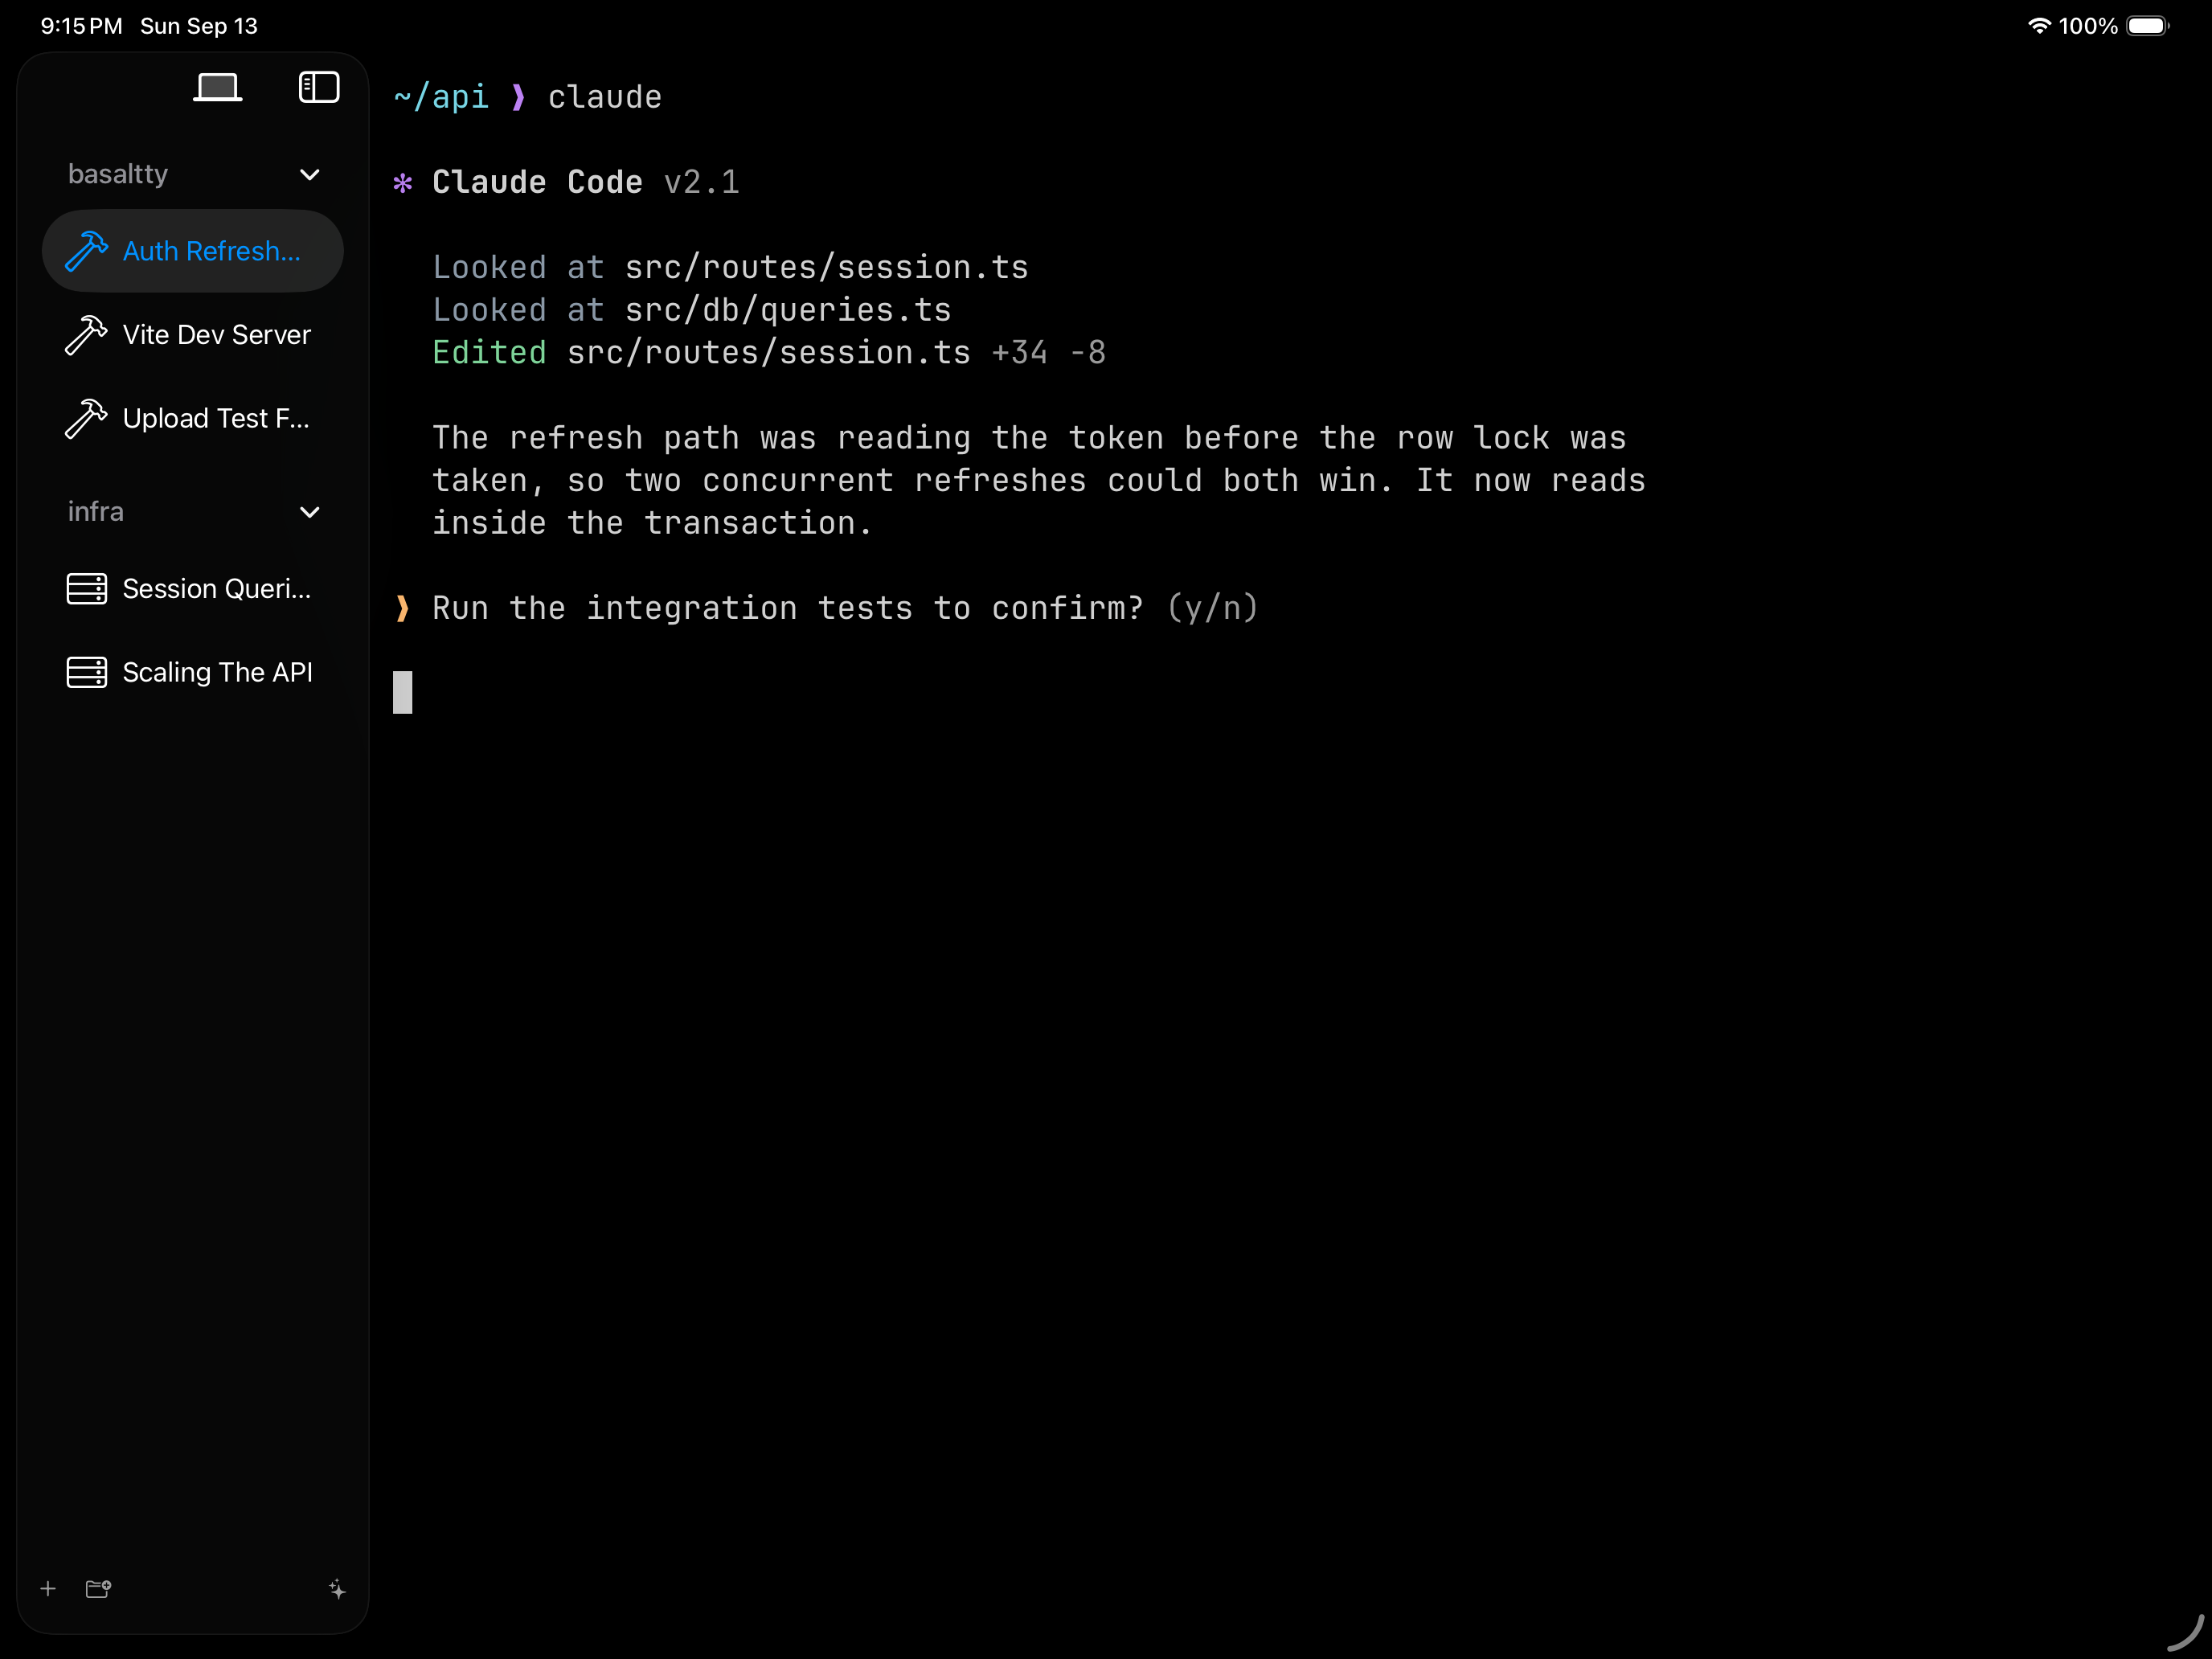Click the orange prompt arrow before Run
2212x1659 pixels.
point(403,608)
